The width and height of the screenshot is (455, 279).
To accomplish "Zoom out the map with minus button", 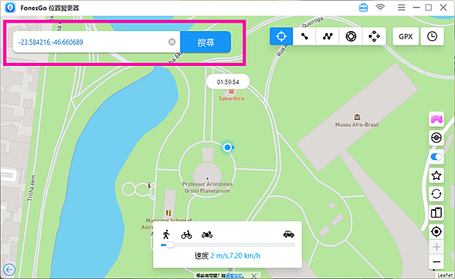I will pyautogui.click(x=437, y=262).
